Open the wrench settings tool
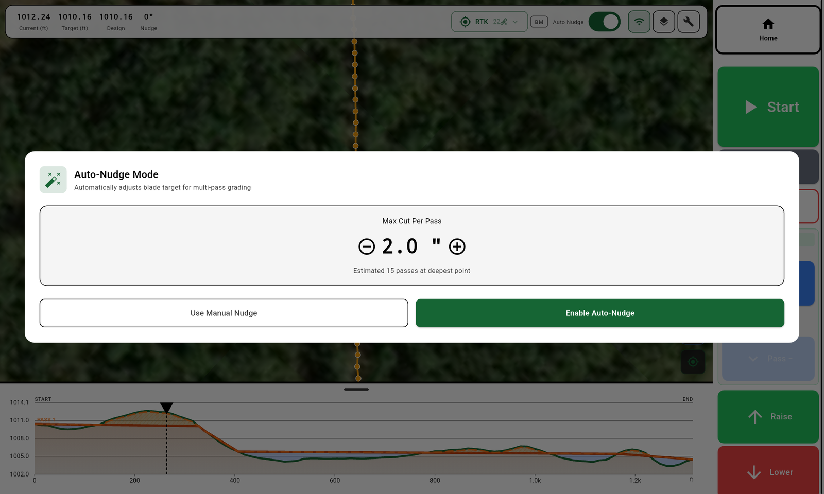Viewport: 824px width, 494px height. click(x=689, y=22)
